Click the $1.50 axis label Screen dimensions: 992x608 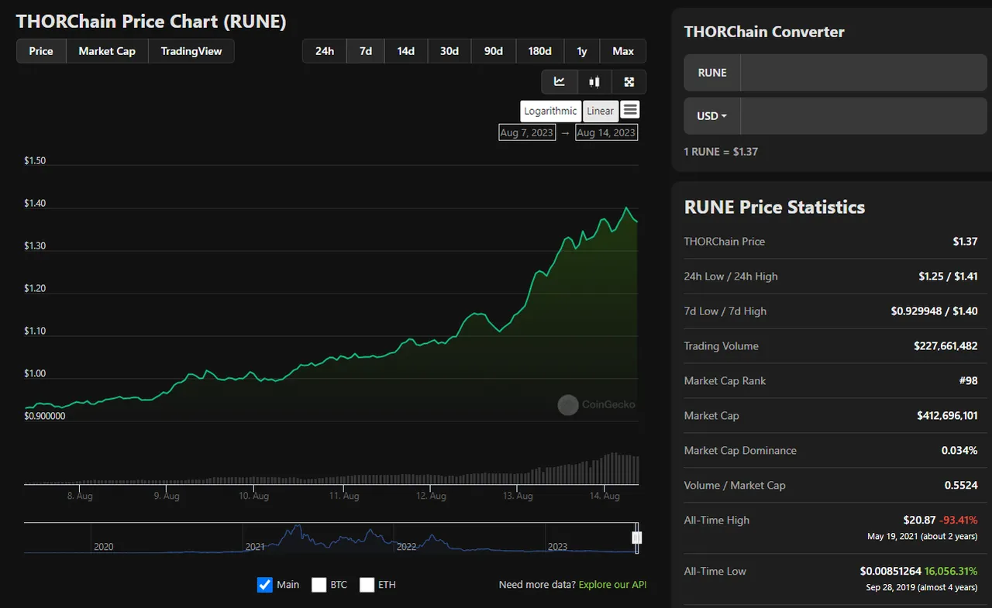pyautogui.click(x=35, y=161)
